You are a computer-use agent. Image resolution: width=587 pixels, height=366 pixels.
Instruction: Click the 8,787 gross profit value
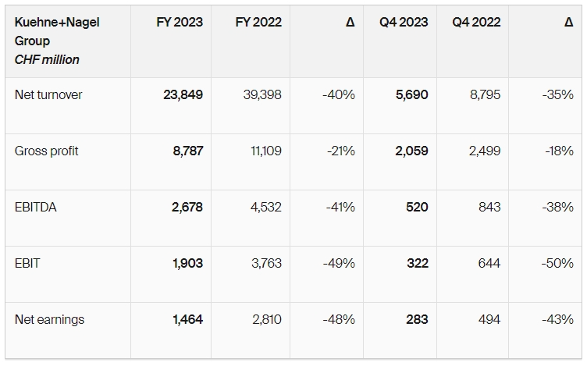(x=187, y=151)
